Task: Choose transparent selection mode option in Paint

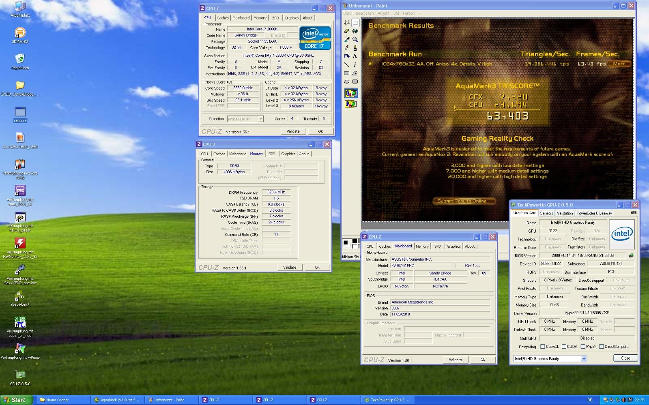Action: click(351, 104)
